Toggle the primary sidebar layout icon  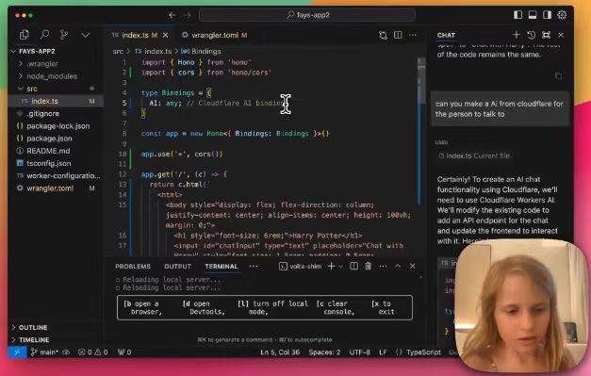click(x=517, y=15)
